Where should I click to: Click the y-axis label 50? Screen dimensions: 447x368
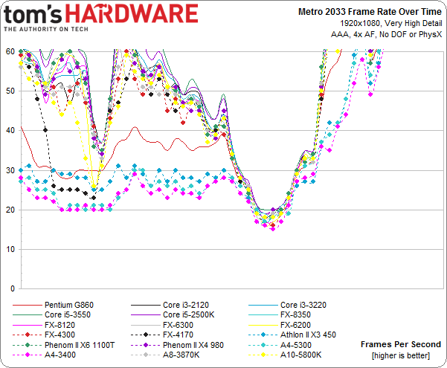click(10, 91)
